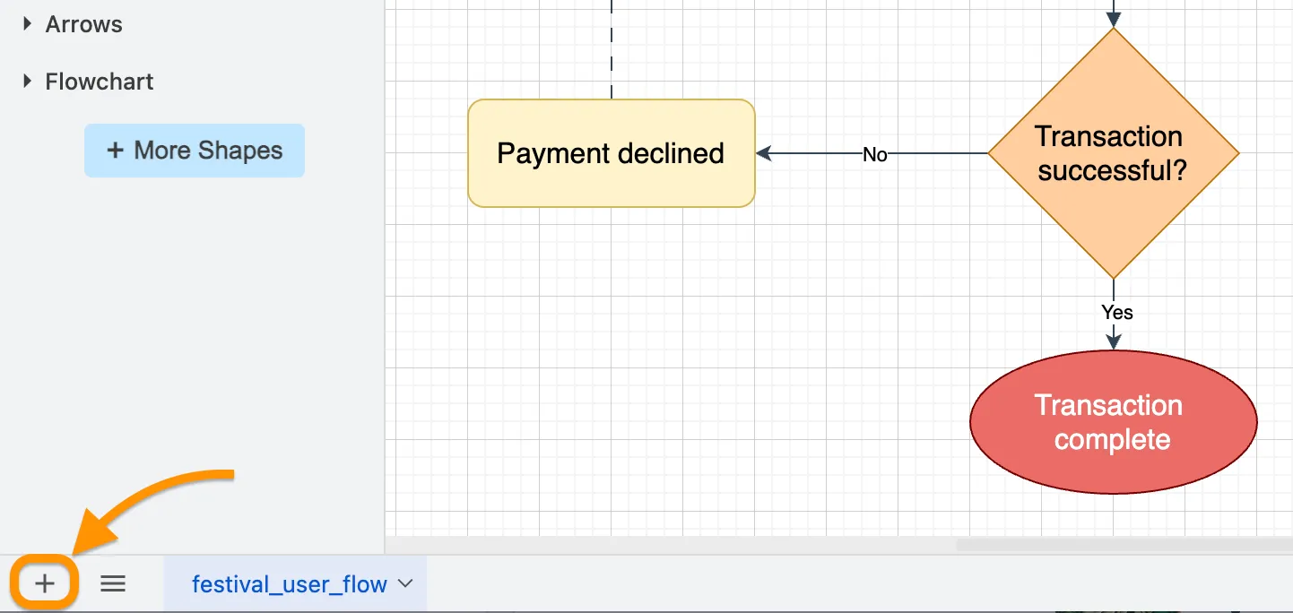Click the No connector label
Screen dimensions: 1293x613
874,154
